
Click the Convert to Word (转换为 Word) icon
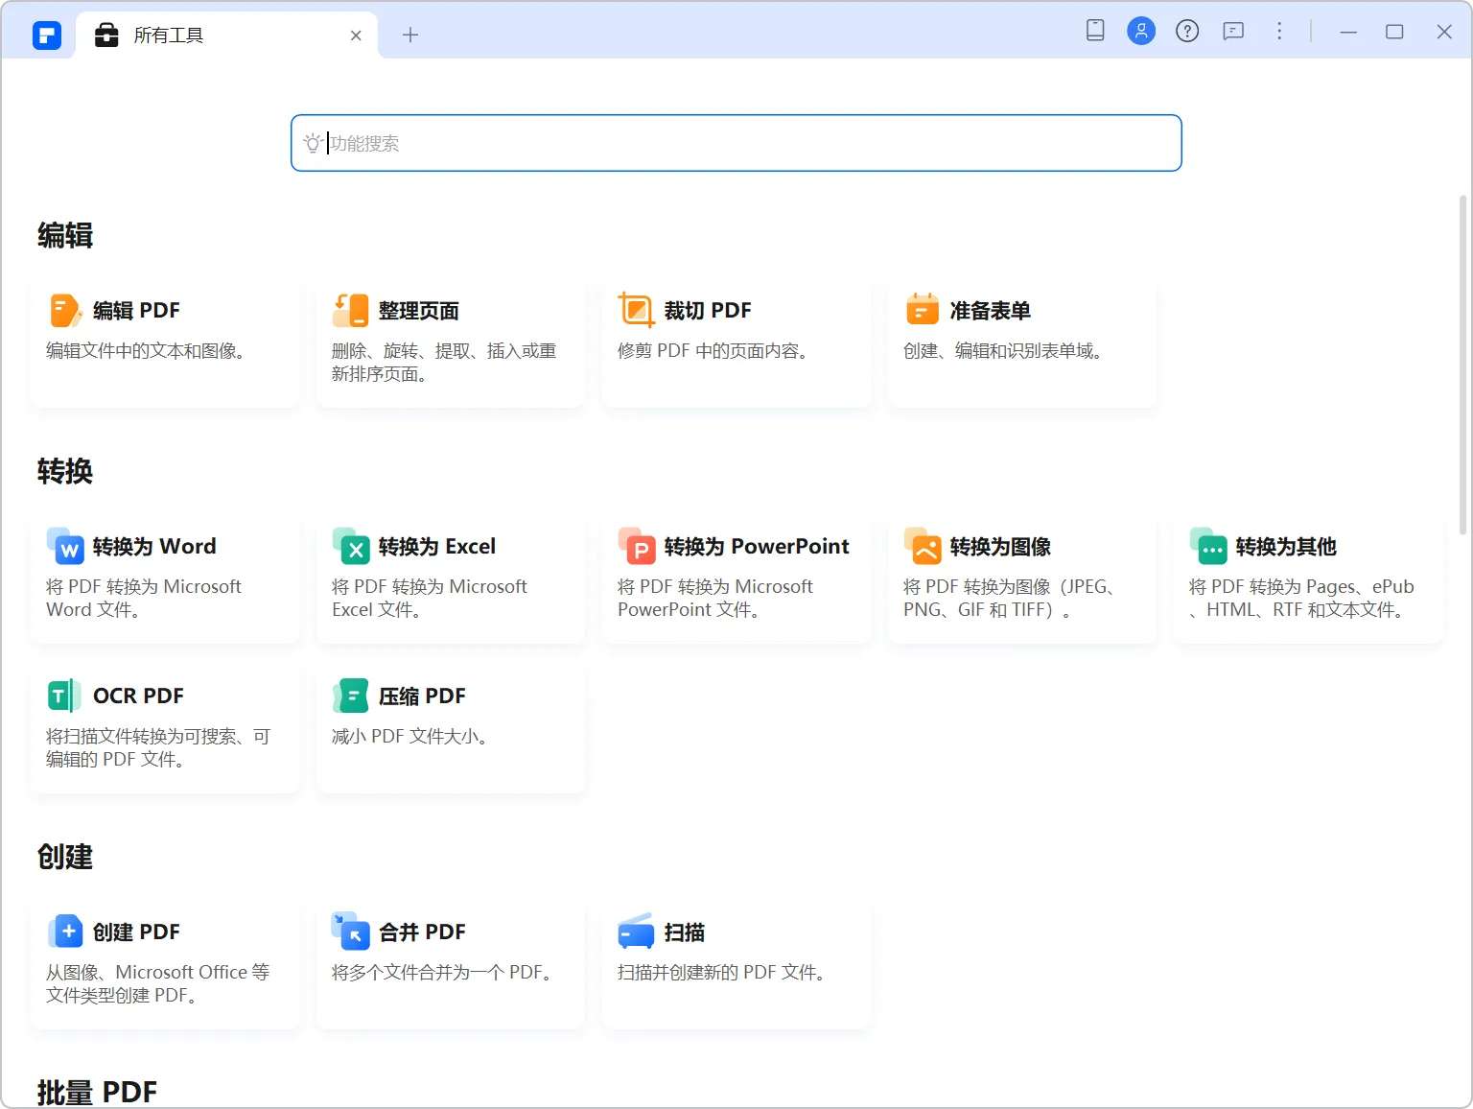point(65,547)
